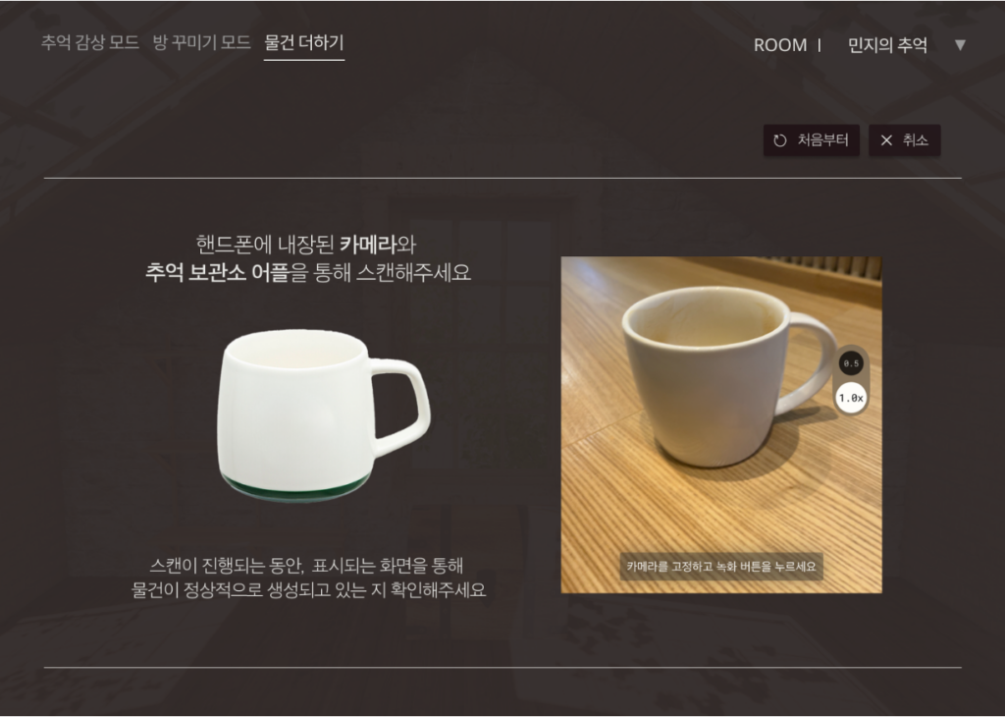Viewport: 1005px width, 717px height.
Task: Click the restart circular arrow icon
Action: tap(779, 140)
